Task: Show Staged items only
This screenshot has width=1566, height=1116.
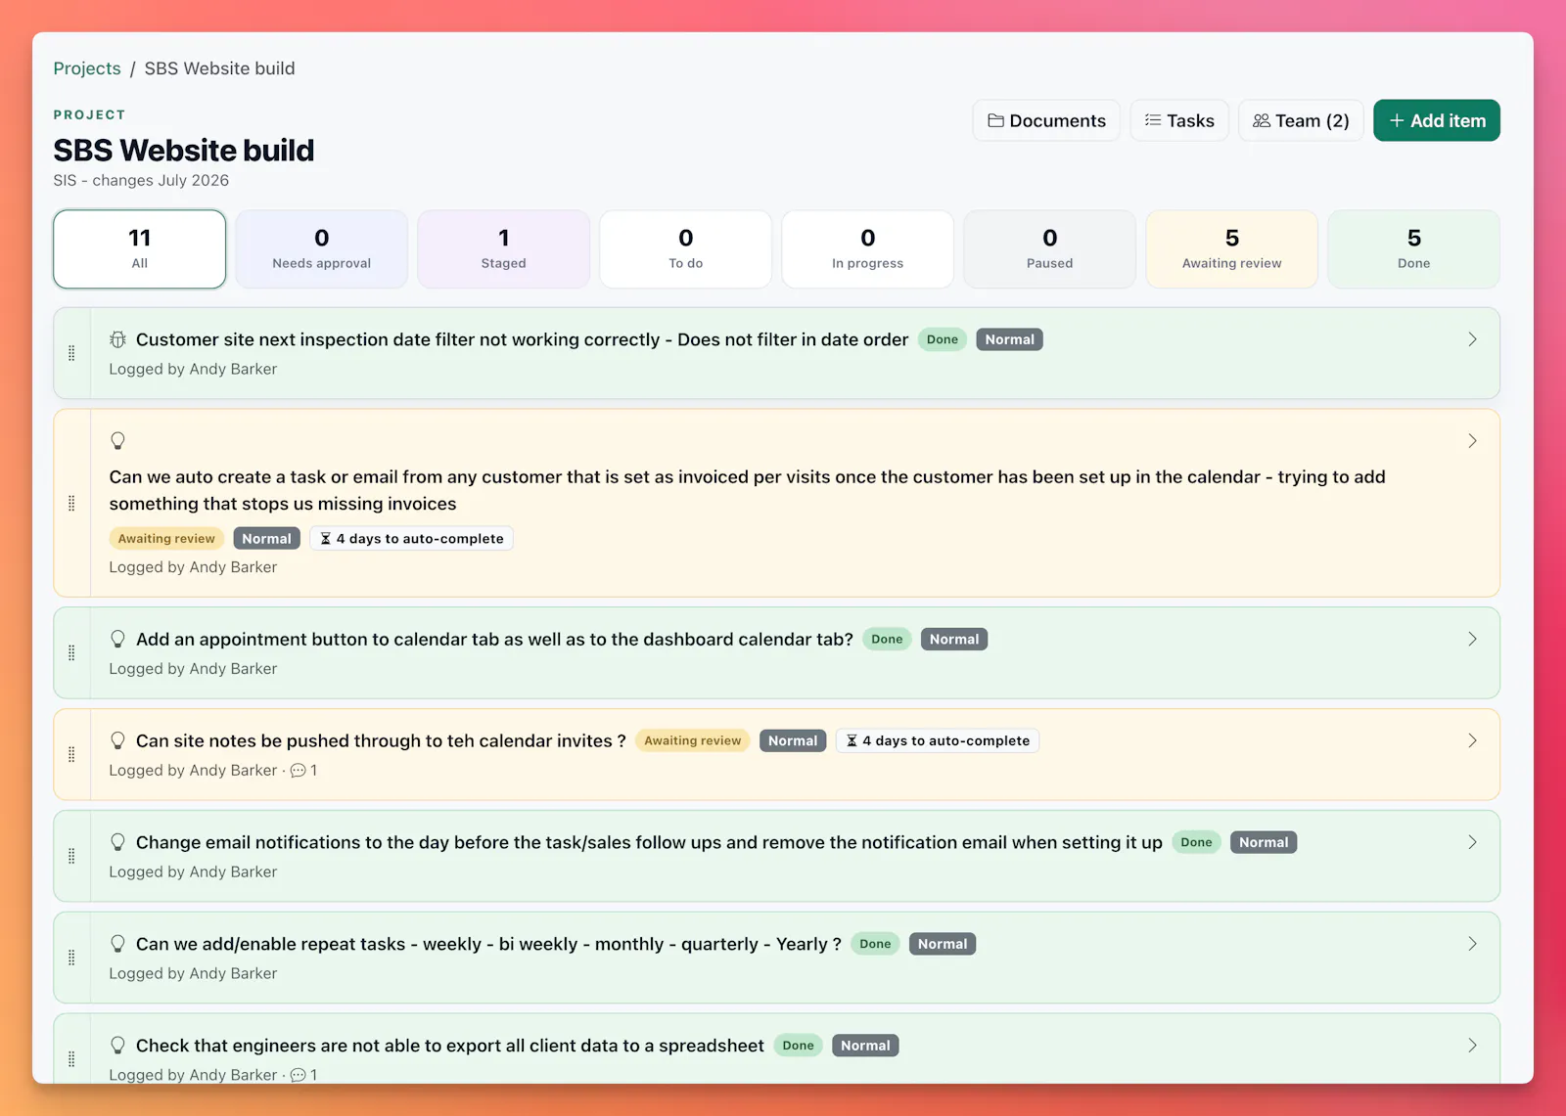Action: point(504,249)
